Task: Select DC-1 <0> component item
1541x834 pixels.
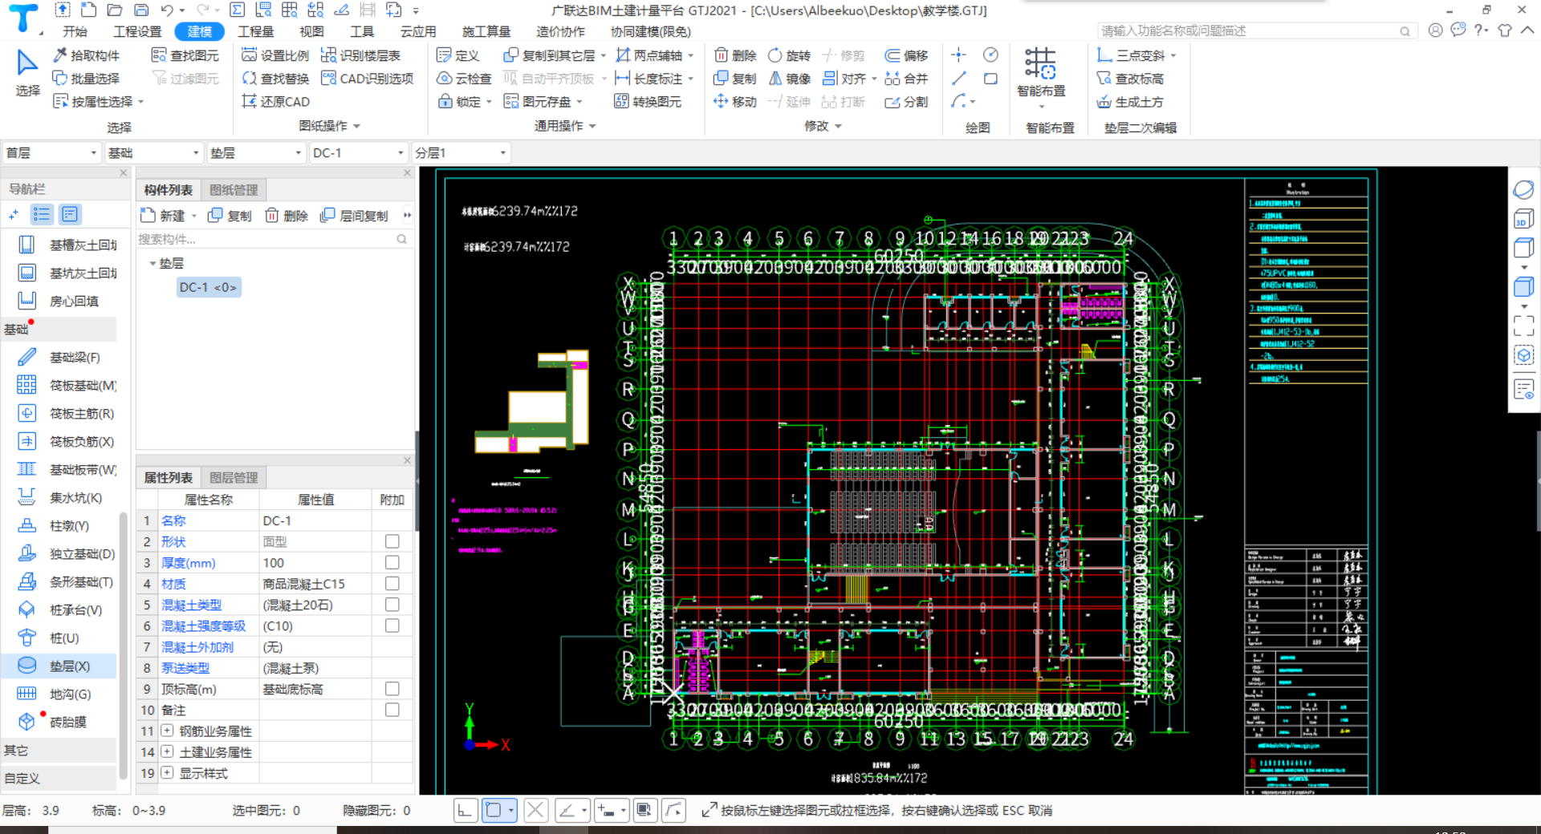Action: click(208, 287)
